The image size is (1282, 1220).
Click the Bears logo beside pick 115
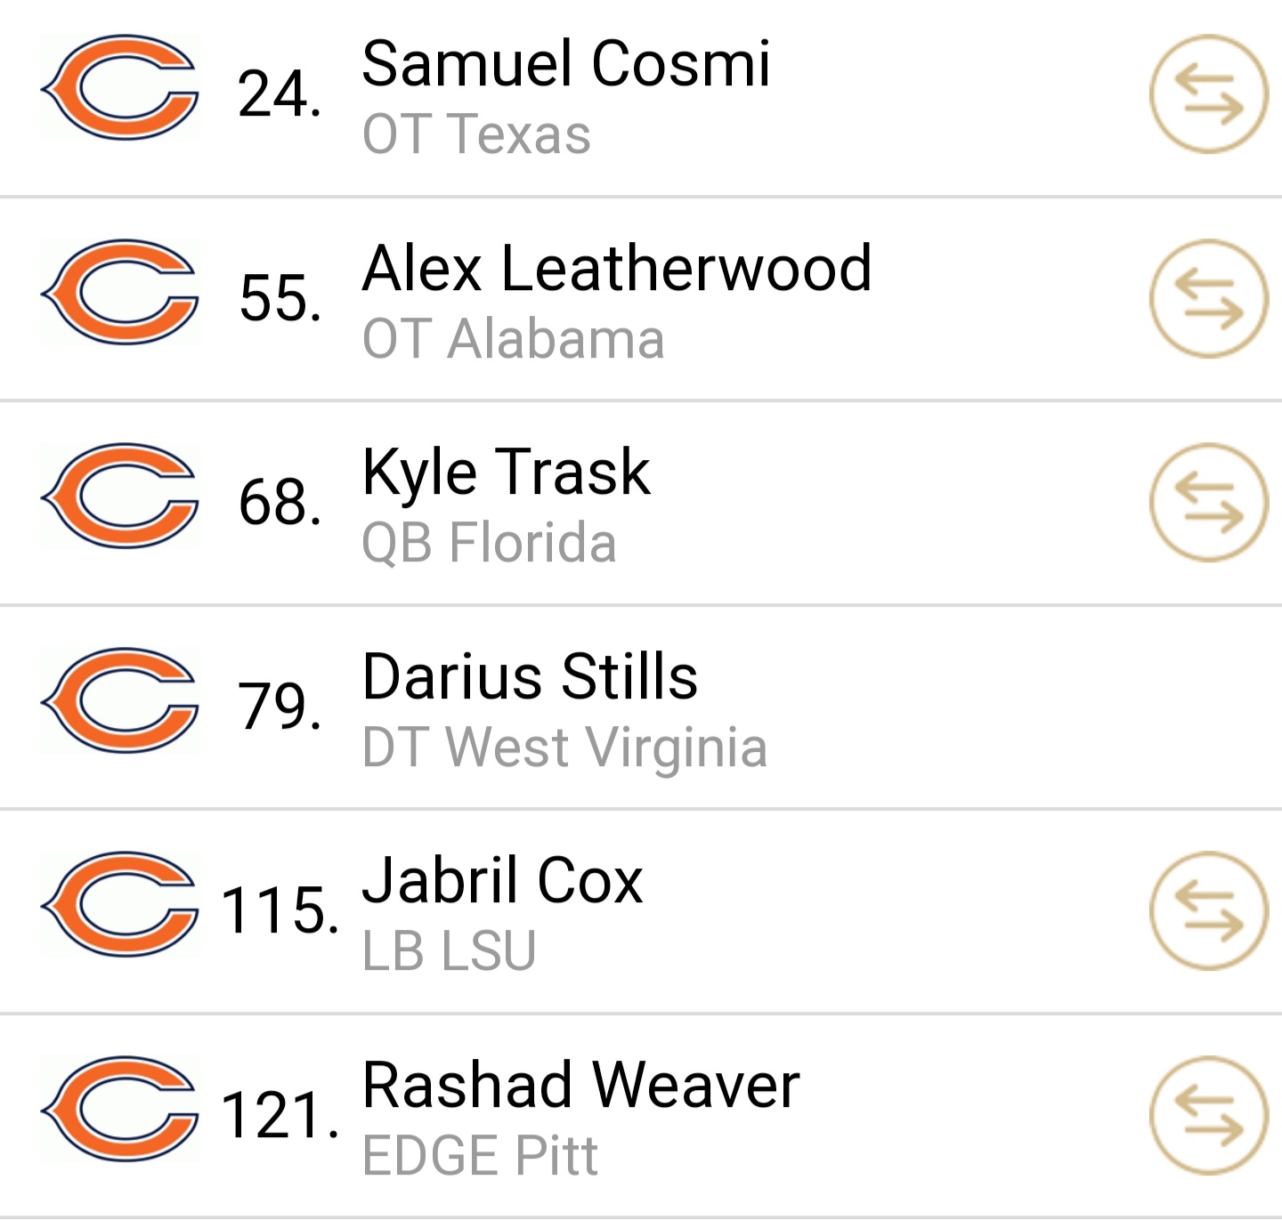120,904
